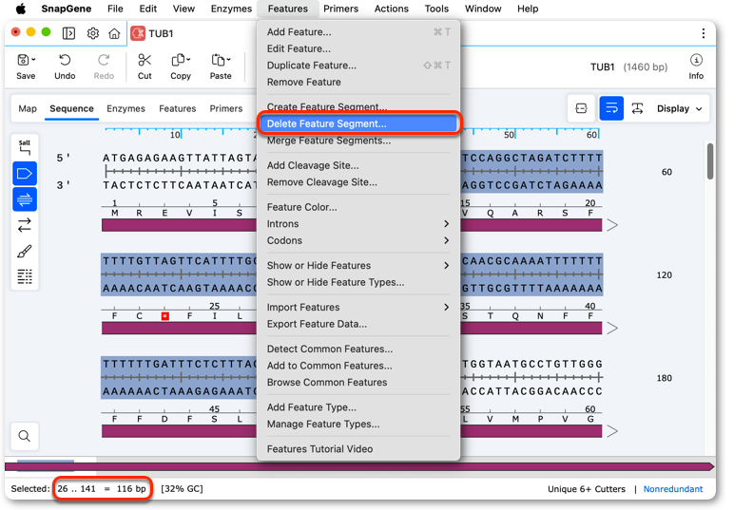Select Add Feature menu entry
The image size is (753, 510).
pyautogui.click(x=358, y=32)
